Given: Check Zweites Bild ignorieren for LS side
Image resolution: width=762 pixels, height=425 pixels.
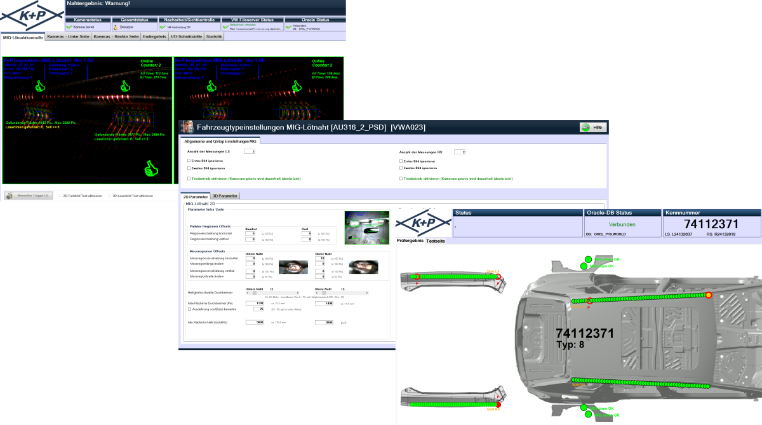Looking at the screenshot, I should point(189,168).
